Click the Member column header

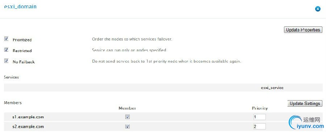128,108
